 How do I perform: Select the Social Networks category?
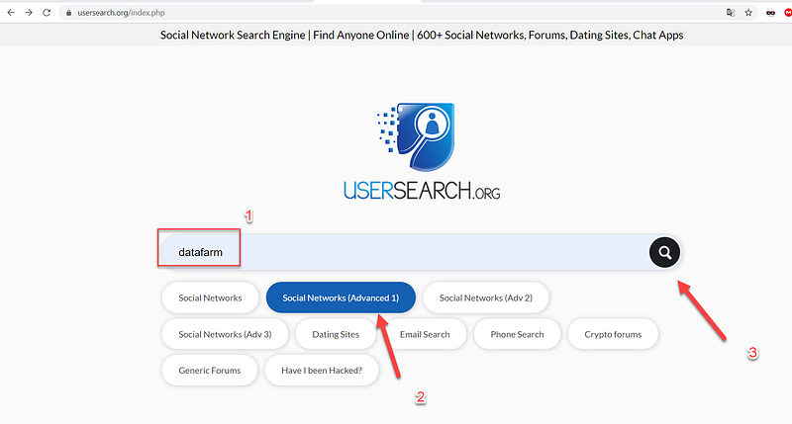click(210, 297)
